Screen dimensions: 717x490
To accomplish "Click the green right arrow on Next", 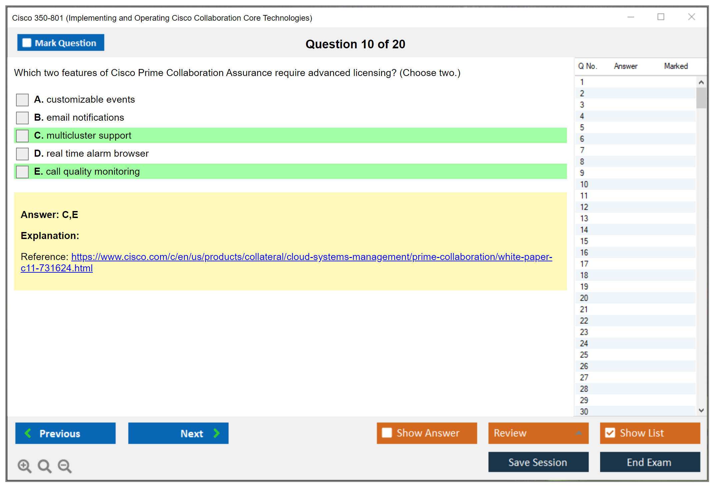I will pyautogui.click(x=216, y=433).
